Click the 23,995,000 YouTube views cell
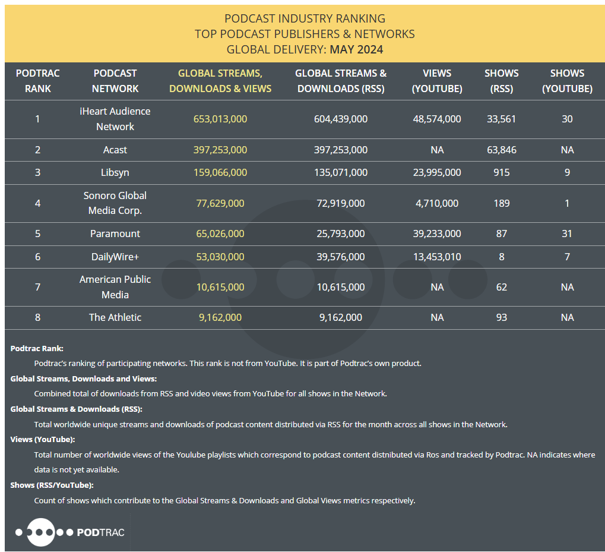This screenshot has height=552, width=605. [437, 172]
